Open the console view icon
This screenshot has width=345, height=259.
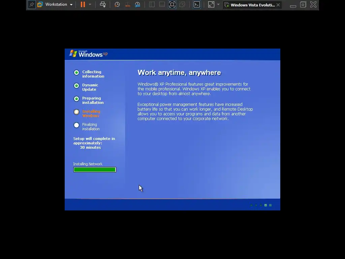[197, 4]
